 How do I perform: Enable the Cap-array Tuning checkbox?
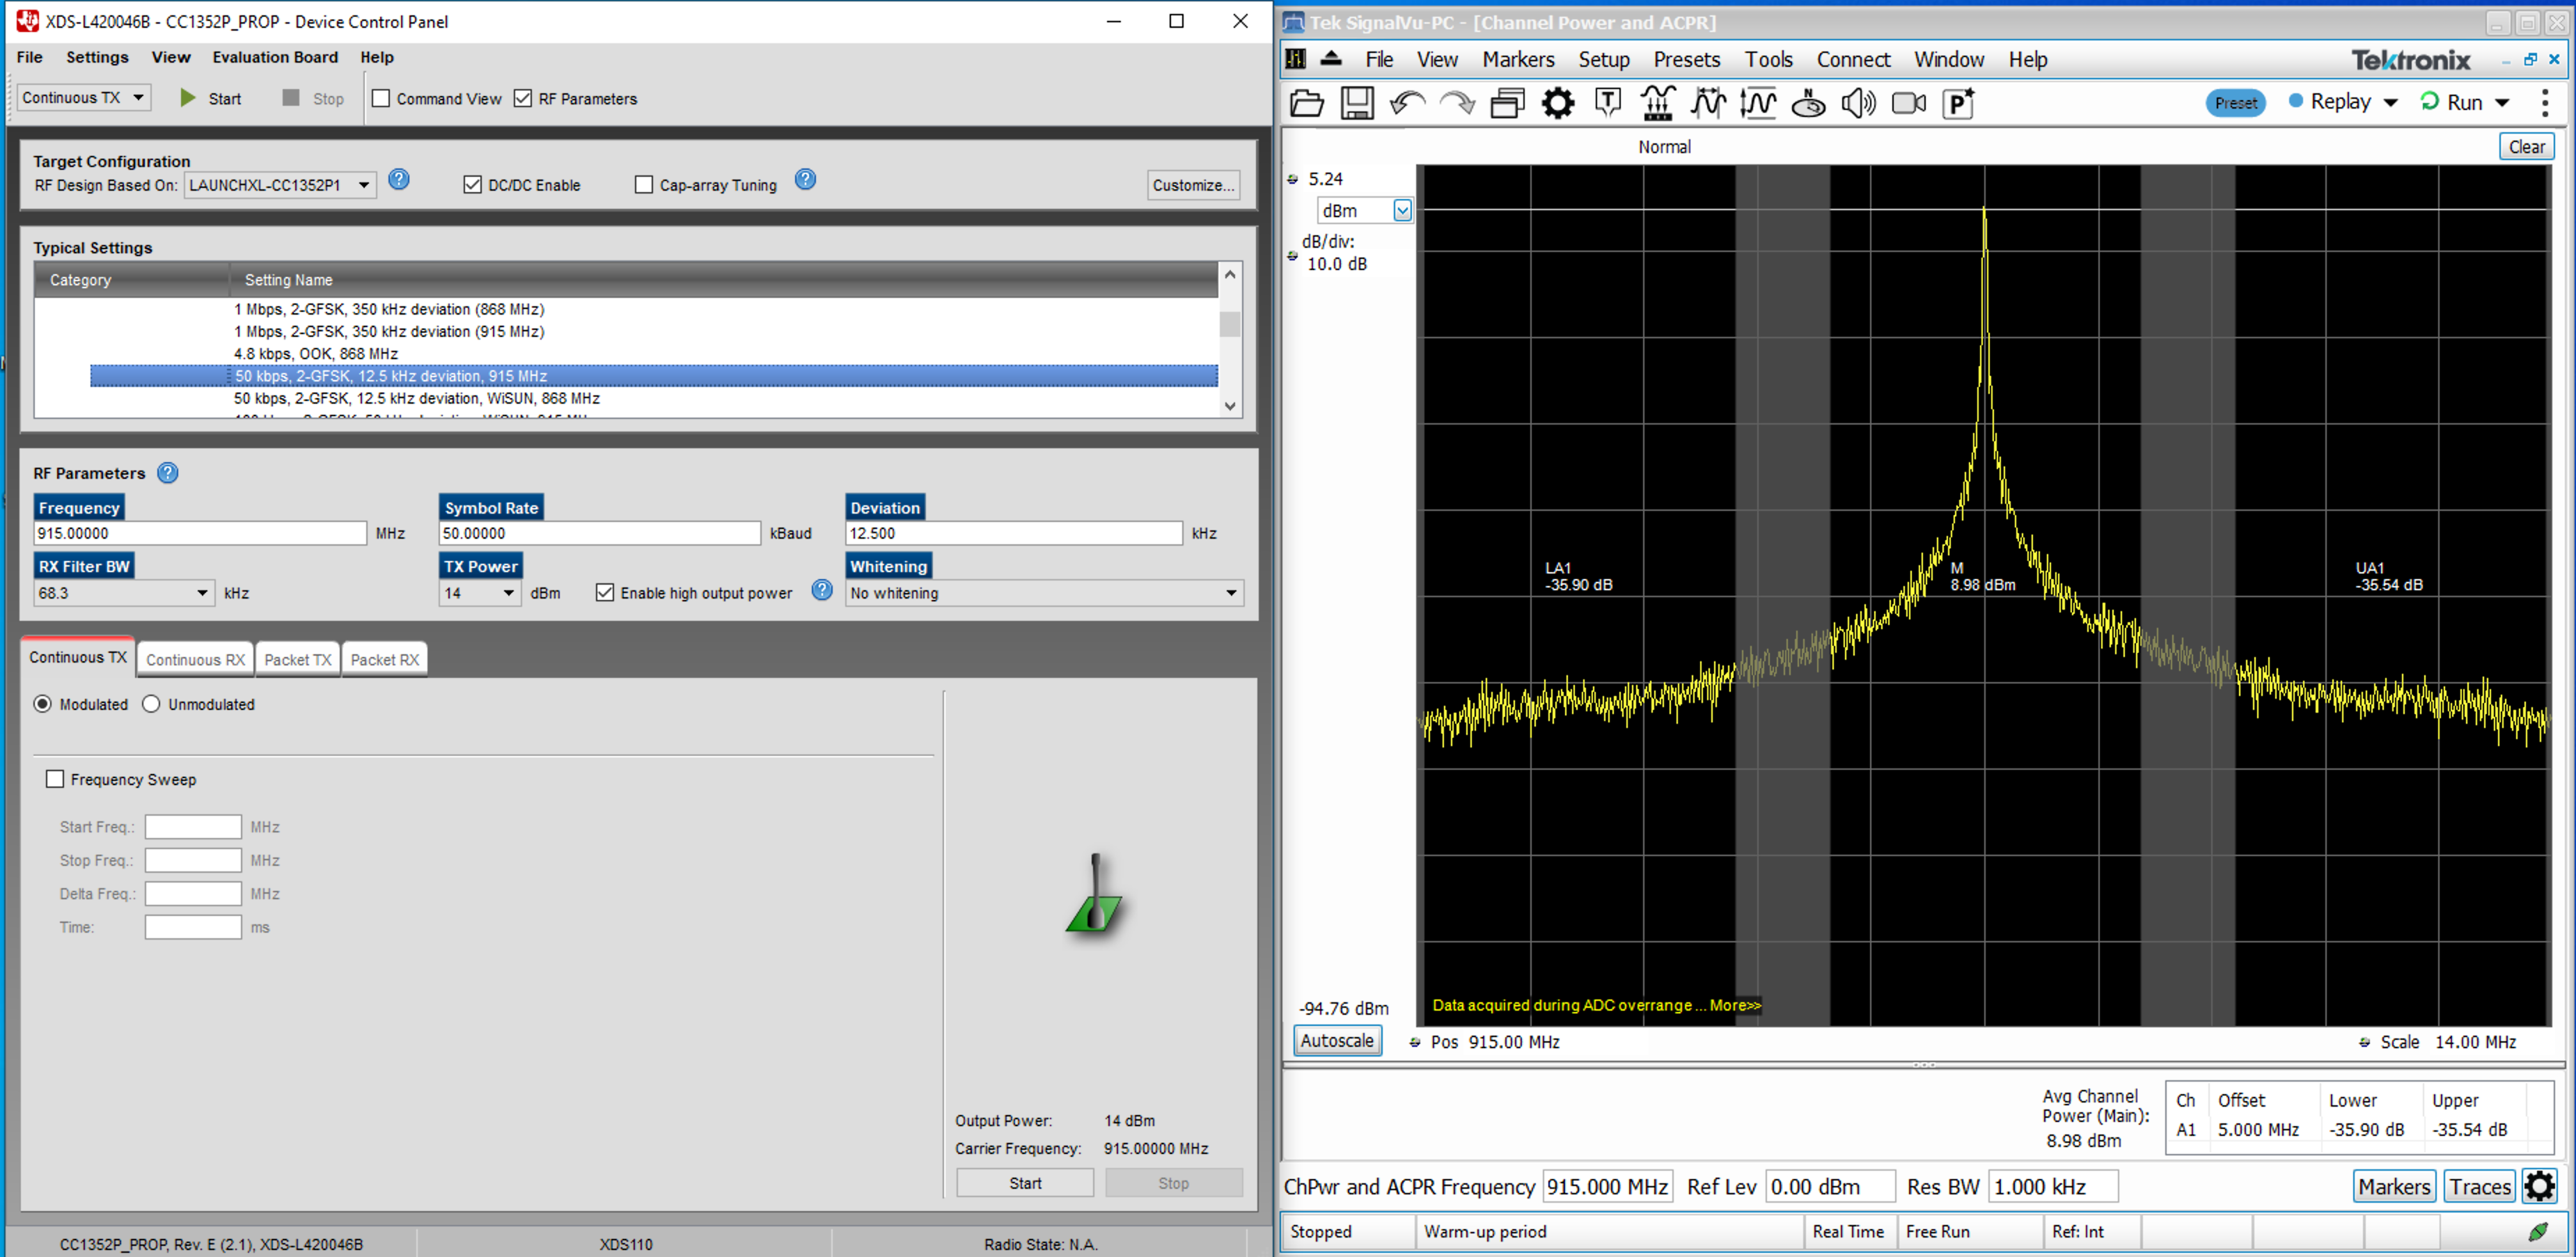644,185
